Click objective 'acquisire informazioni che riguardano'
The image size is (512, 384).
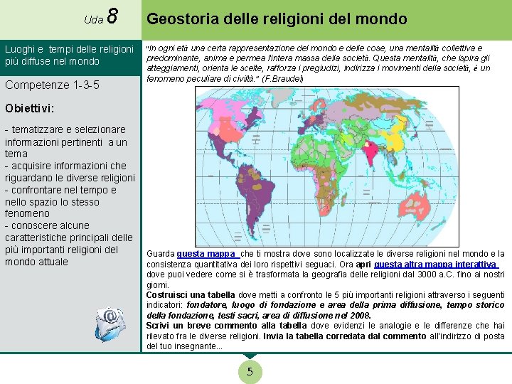click(x=70, y=172)
